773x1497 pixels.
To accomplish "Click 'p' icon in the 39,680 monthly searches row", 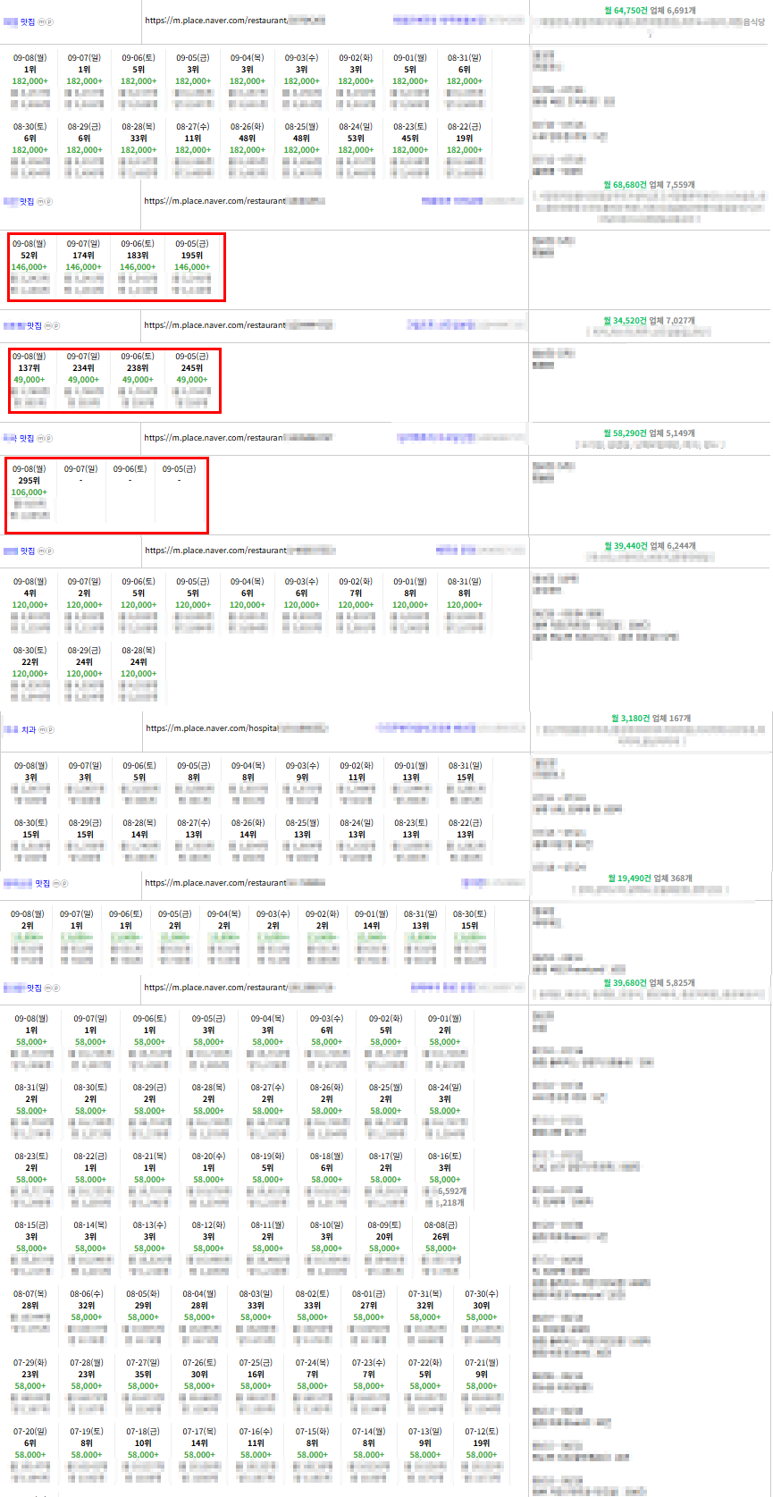I will [x=56, y=988].
